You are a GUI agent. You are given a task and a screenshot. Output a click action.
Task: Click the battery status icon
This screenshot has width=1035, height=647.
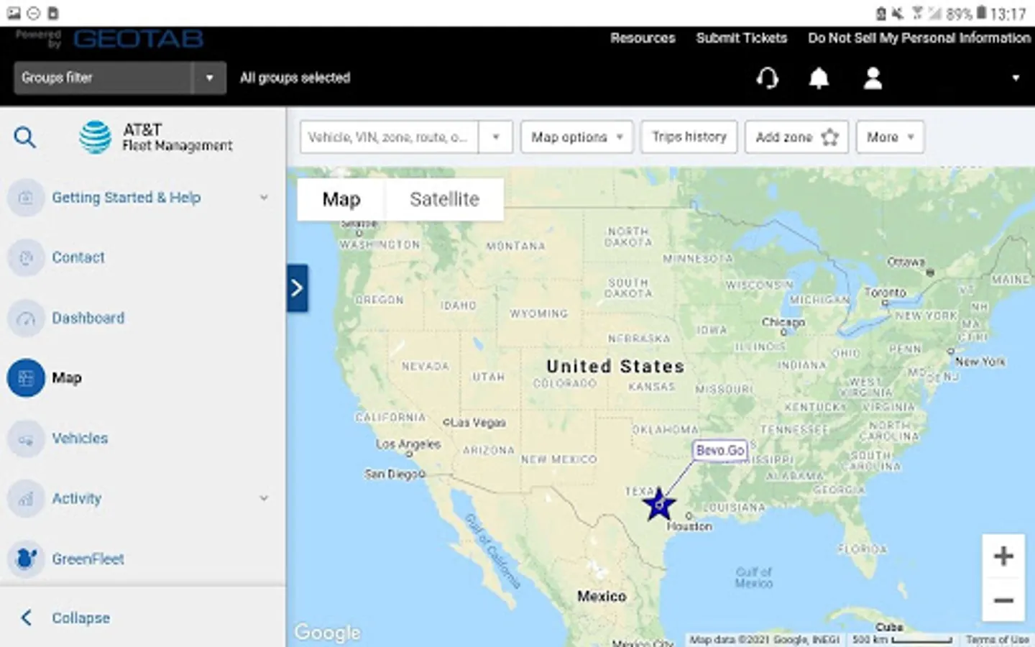[982, 12]
